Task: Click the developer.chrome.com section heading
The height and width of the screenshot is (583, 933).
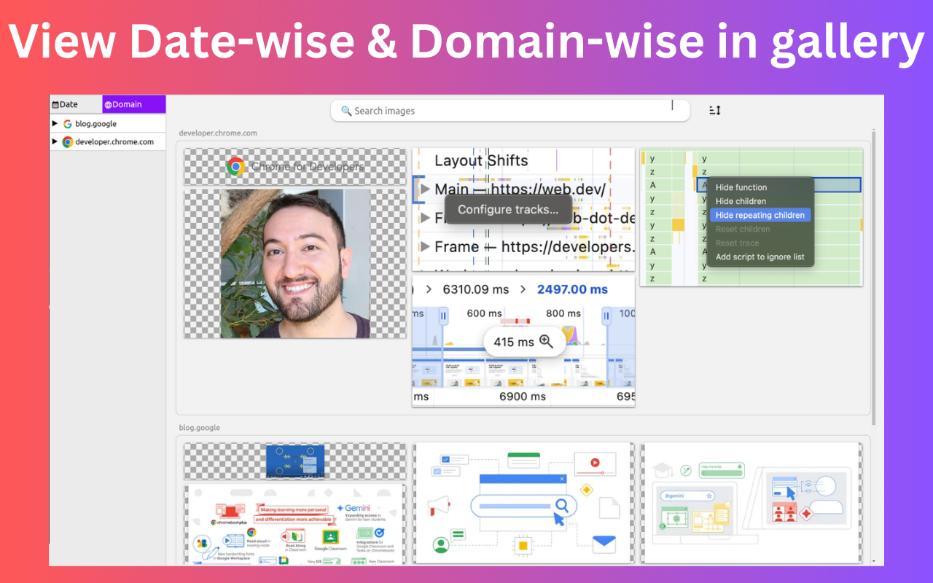Action: pyautogui.click(x=218, y=133)
